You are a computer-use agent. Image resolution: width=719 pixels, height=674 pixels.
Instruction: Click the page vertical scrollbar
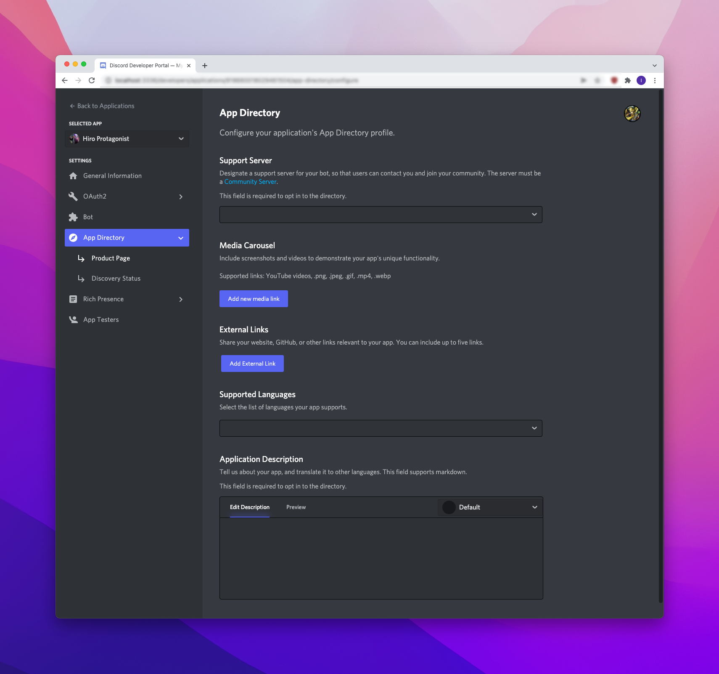coord(661,346)
